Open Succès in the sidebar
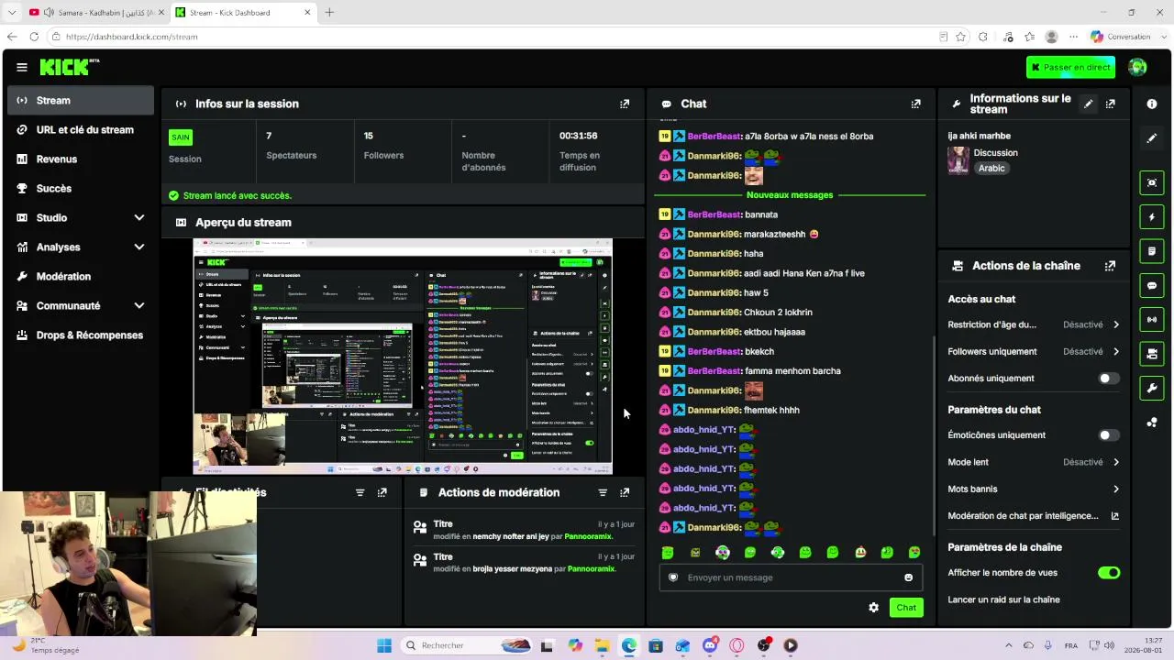The width and height of the screenshot is (1174, 660). [81, 189]
